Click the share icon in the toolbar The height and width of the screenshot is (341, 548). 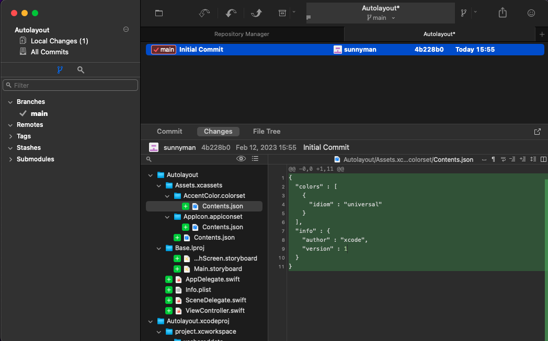(x=503, y=13)
